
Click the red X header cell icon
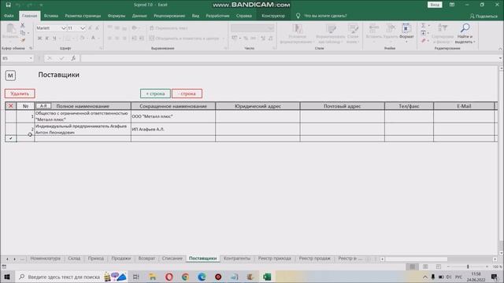(10, 106)
